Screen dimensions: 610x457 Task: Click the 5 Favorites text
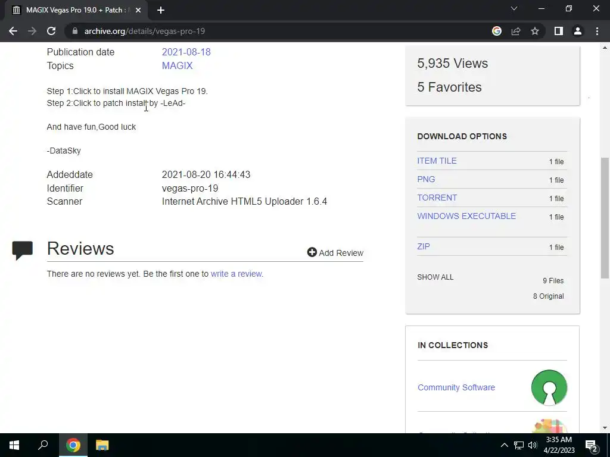coord(449,87)
